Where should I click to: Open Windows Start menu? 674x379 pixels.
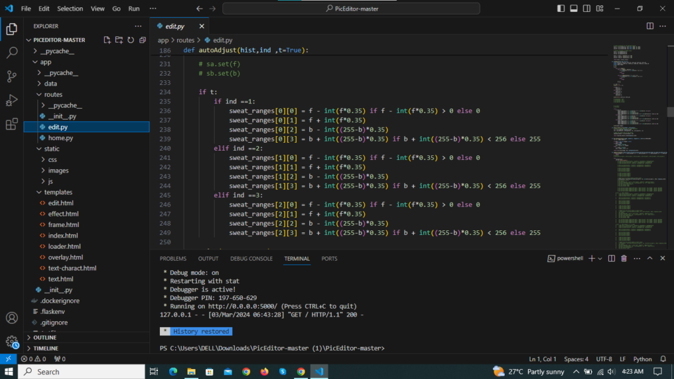pos(9,372)
